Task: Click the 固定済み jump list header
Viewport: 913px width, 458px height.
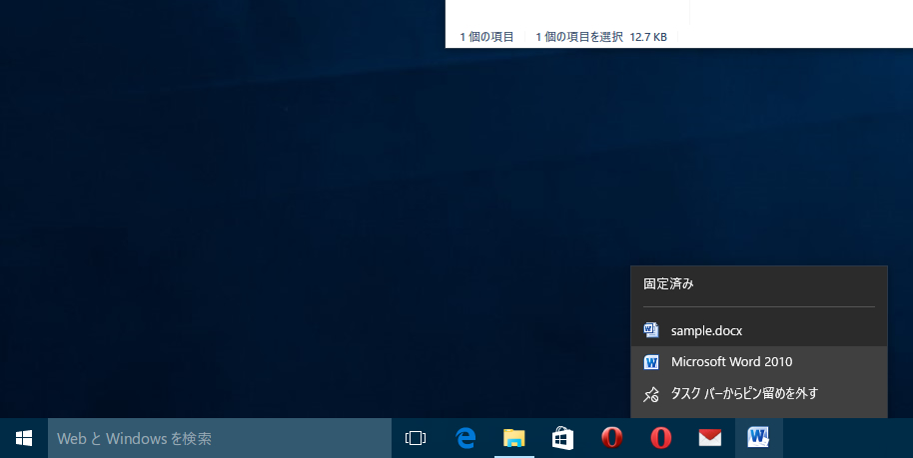Action: tap(668, 284)
